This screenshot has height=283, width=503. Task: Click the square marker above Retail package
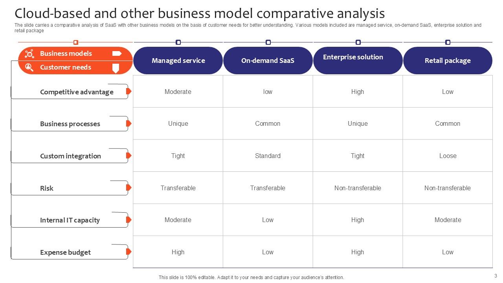tap(448, 42)
